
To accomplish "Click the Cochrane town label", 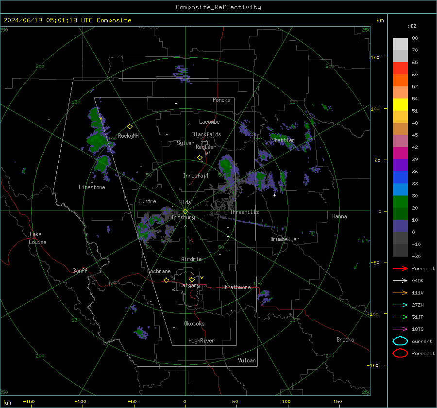I will coord(159,271).
